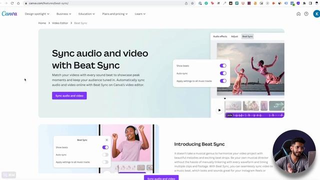The image size is (320, 180).
Task: Click 'Sync audio and video with Beat Sync' headline
Action: 100,59
